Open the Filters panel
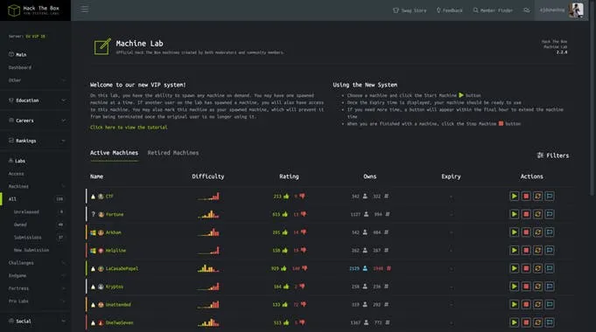Image resolution: width=596 pixels, height=332 pixels. click(x=553, y=156)
